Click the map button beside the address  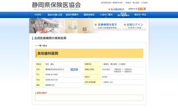point(74,69)
